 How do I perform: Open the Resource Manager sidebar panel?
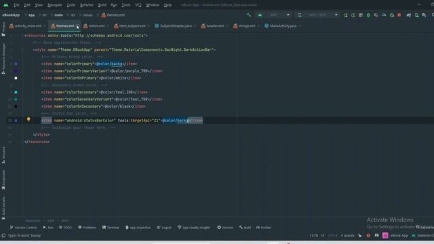coord(3,59)
